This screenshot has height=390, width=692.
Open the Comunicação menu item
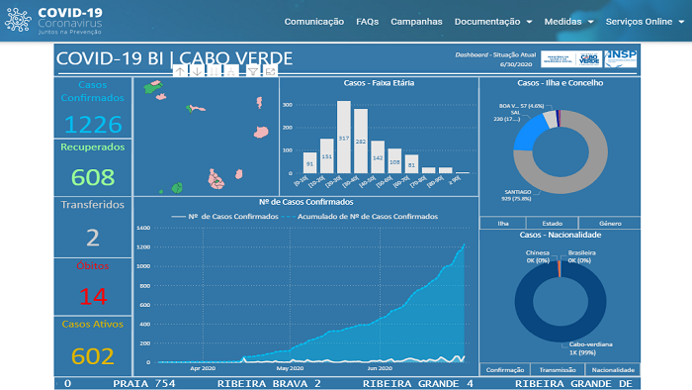click(x=313, y=22)
